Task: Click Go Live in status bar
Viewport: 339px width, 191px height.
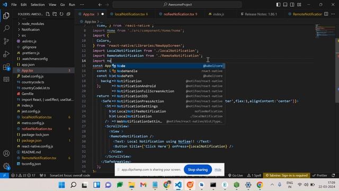Action: (x=235, y=176)
